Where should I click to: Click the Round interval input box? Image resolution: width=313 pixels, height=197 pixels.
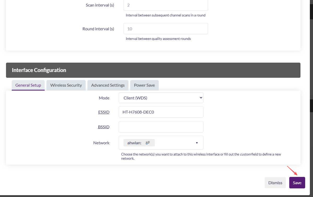(x=166, y=29)
